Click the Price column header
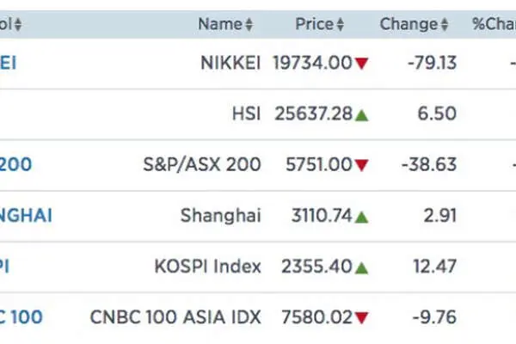This screenshot has height=344, width=516. 315,24
